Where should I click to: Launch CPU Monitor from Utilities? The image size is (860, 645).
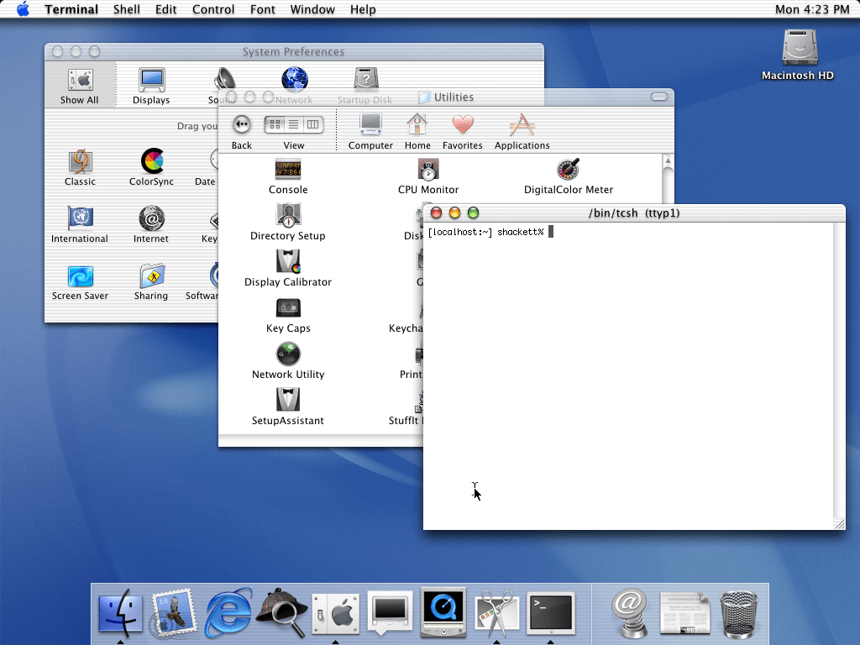click(x=428, y=170)
